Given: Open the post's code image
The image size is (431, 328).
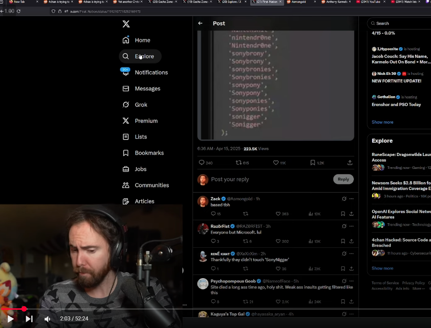Looking at the screenshot, I should click(x=276, y=86).
